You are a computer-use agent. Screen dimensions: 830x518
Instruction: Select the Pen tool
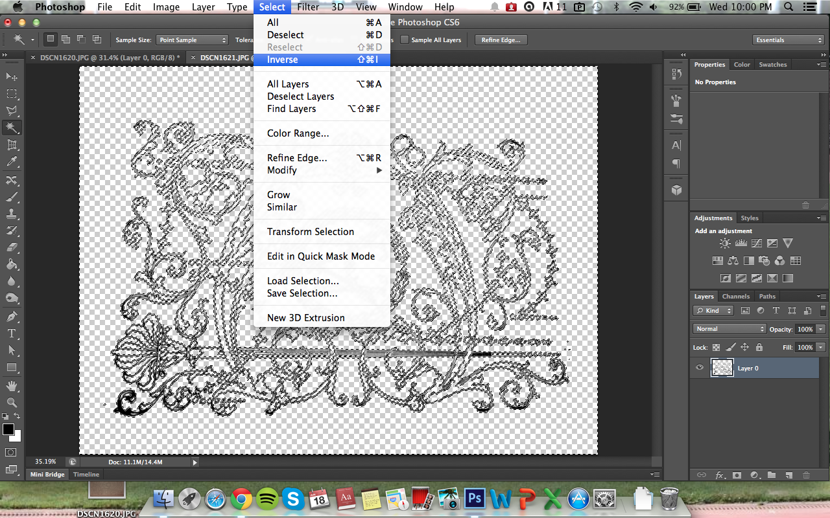12,317
